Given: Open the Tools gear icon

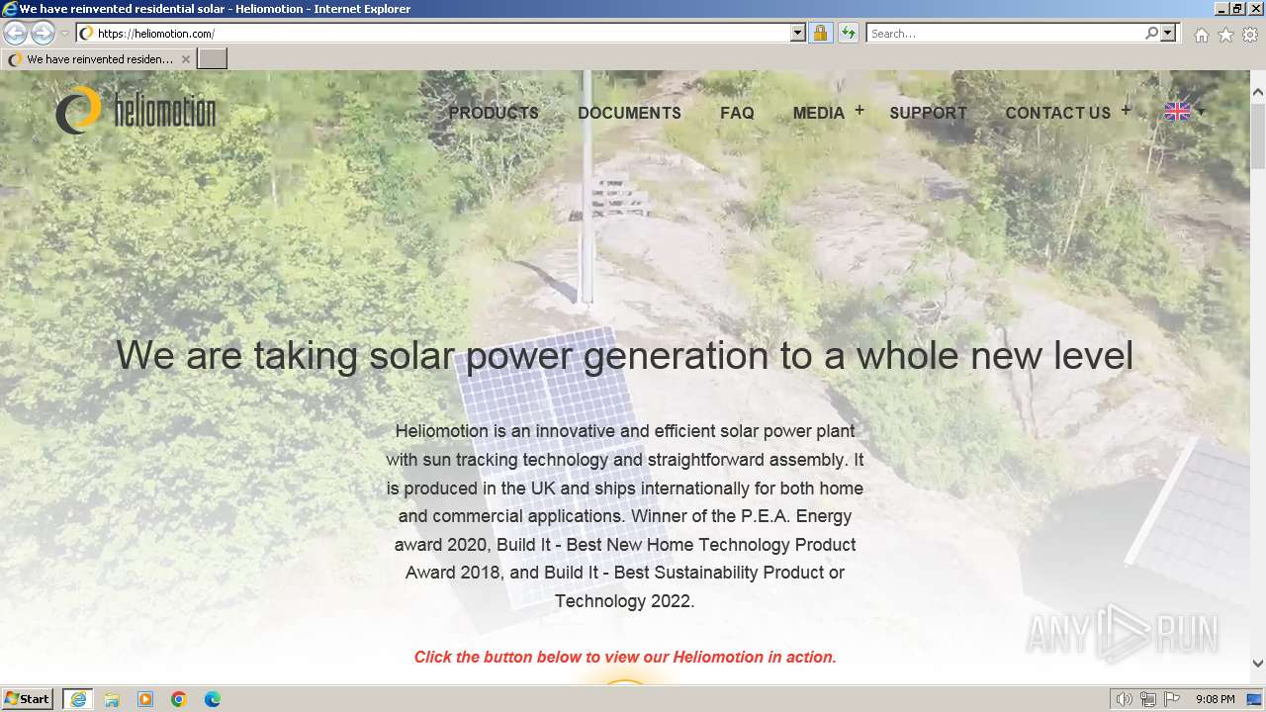Looking at the screenshot, I should (1250, 35).
